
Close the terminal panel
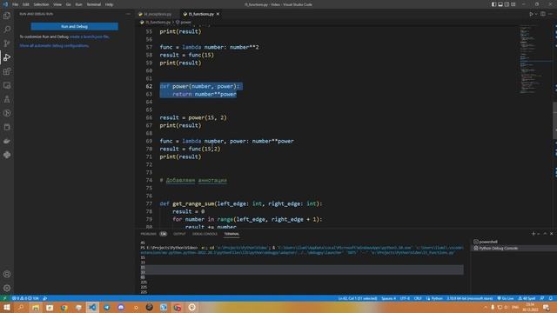(x=551, y=234)
